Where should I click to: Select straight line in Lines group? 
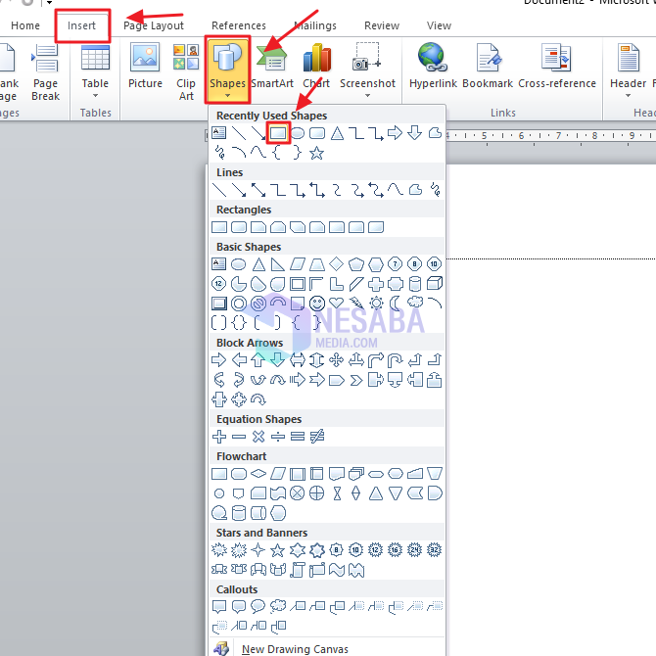pos(219,190)
